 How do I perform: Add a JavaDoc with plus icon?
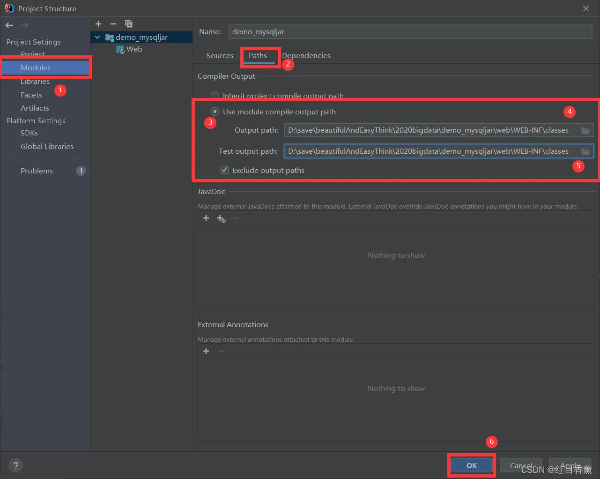[206, 218]
